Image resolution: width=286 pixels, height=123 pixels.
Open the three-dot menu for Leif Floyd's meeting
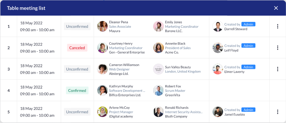277,48
